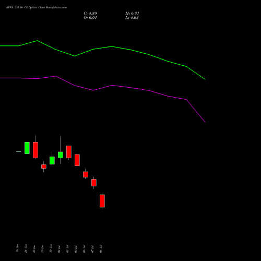Select the red candle for 02 Jul
Image resolution: width=261 pixels, height=261 pixels.
(69, 152)
